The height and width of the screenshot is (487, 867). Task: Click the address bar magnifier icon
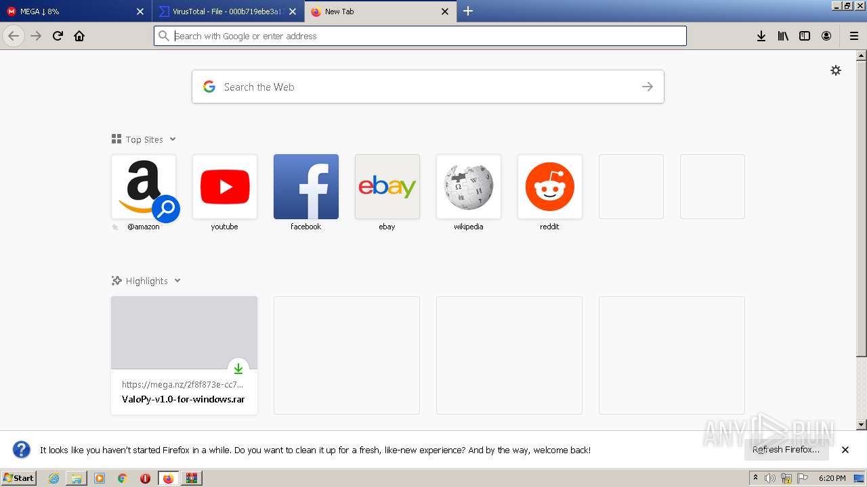(x=164, y=36)
